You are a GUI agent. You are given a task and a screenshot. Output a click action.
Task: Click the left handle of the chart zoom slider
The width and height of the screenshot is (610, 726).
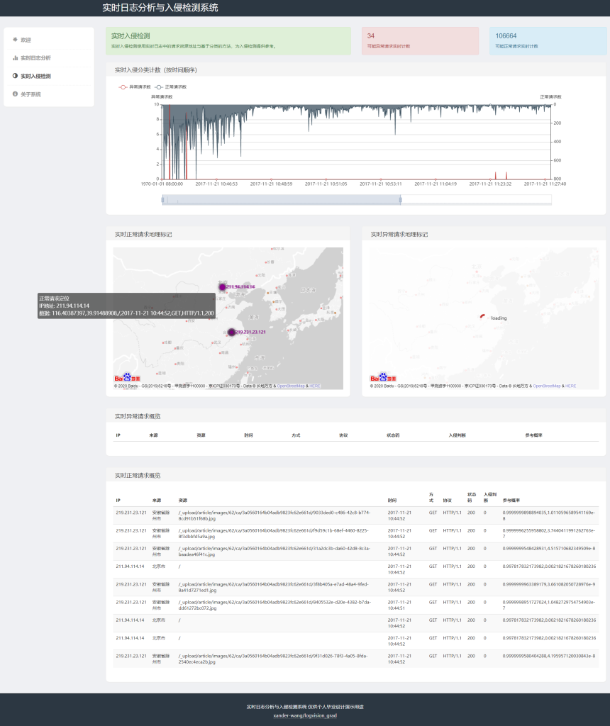click(162, 200)
